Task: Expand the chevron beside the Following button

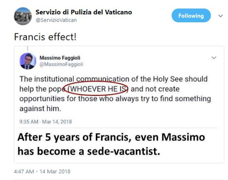Action: tap(216, 16)
